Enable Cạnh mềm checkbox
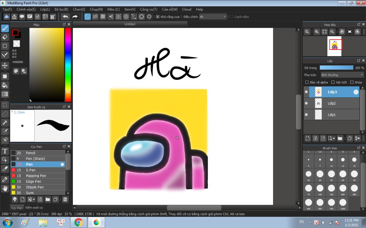This screenshot has height=228, width=366. coord(231,17)
